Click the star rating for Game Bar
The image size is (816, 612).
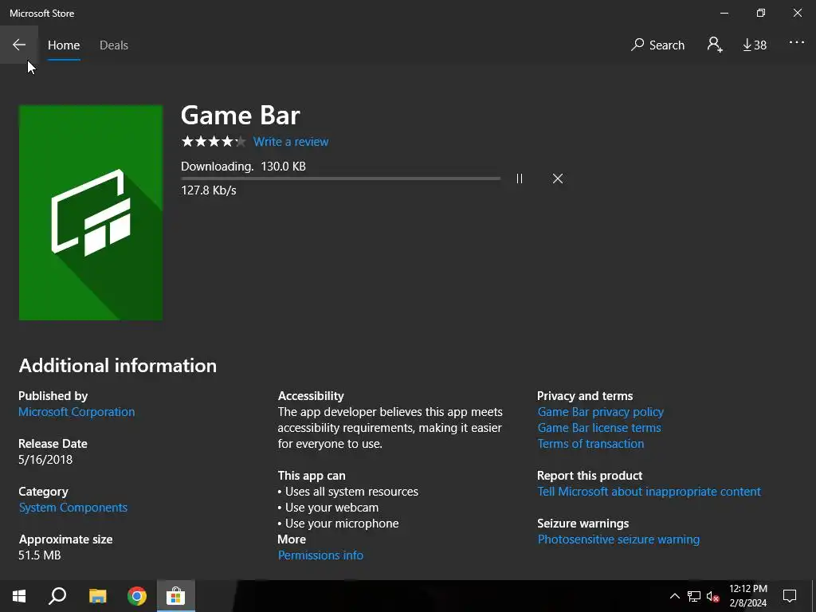coord(214,142)
